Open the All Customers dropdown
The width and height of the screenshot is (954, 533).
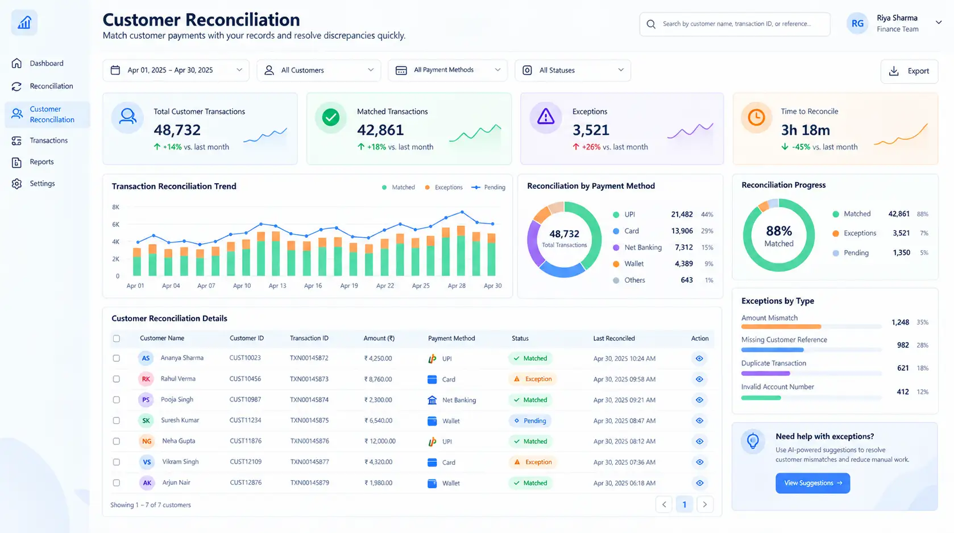click(x=319, y=71)
